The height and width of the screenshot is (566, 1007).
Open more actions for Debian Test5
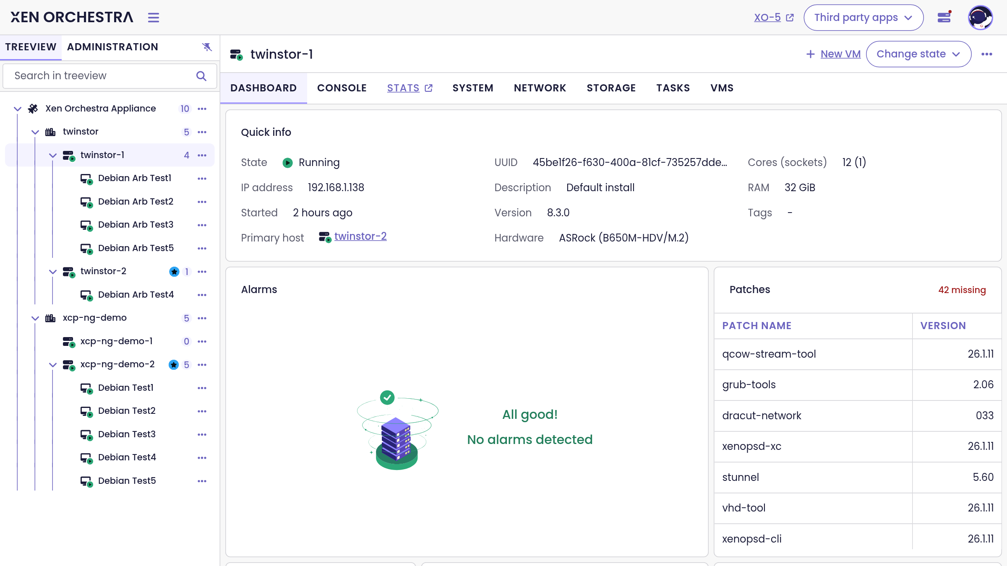(x=202, y=481)
